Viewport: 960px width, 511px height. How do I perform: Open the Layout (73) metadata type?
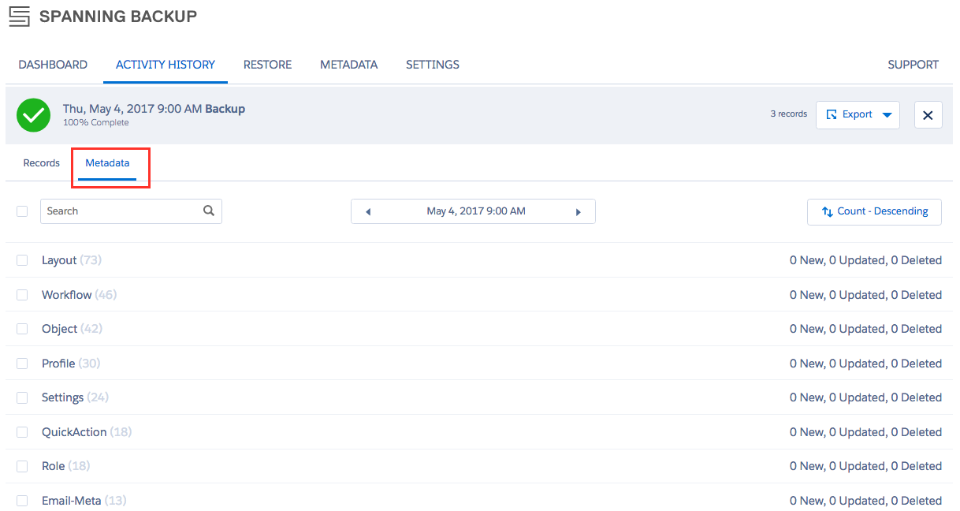click(x=72, y=260)
